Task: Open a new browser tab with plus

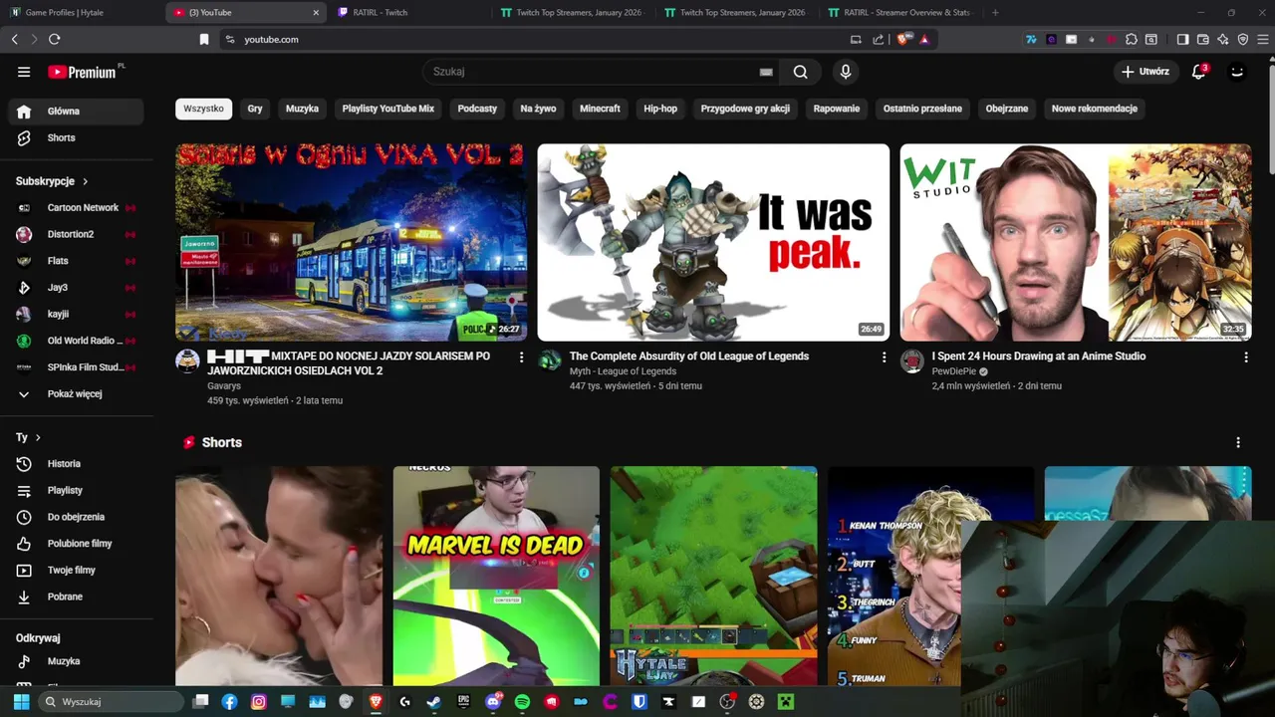Action: [995, 13]
